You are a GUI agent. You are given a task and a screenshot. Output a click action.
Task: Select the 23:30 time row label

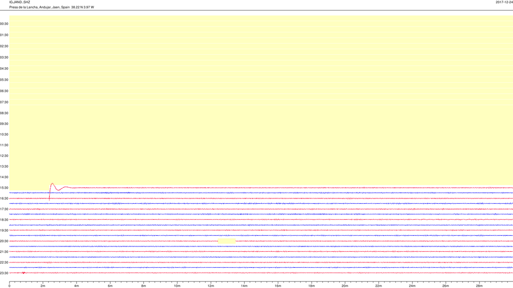point(4,273)
